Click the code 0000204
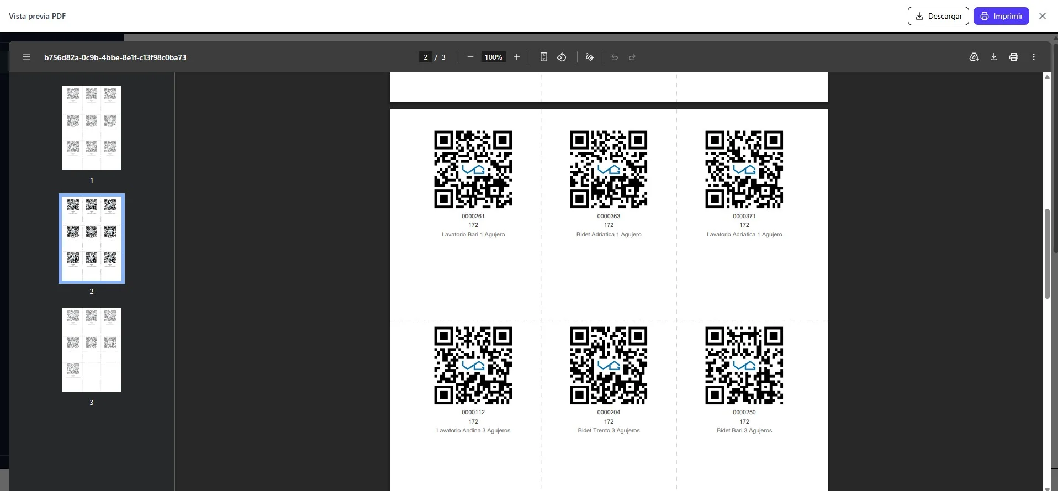Screen dimensions: 1058x491 609,413
